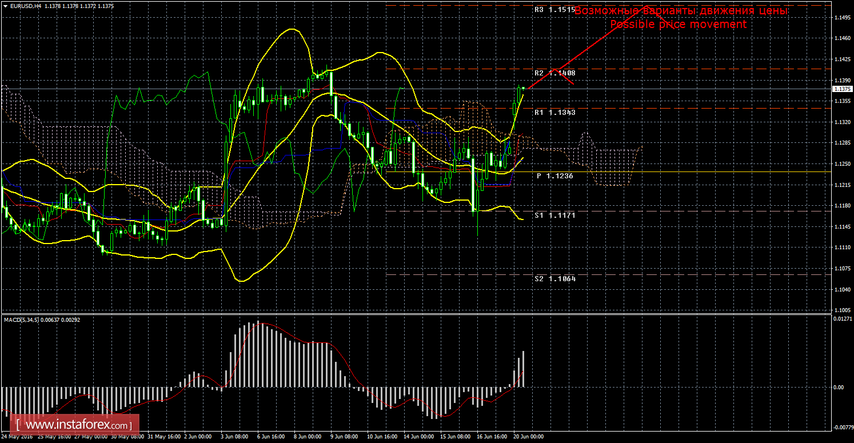The width and height of the screenshot is (854, 443).
Task: Click the 20 Jun 00:00 time label
Action: (x=529, y=437)
